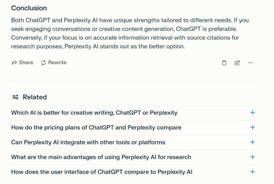Expand plus icon for pricing plans question
The height and width of the screenshot is (184, 274).
point(253,127)
